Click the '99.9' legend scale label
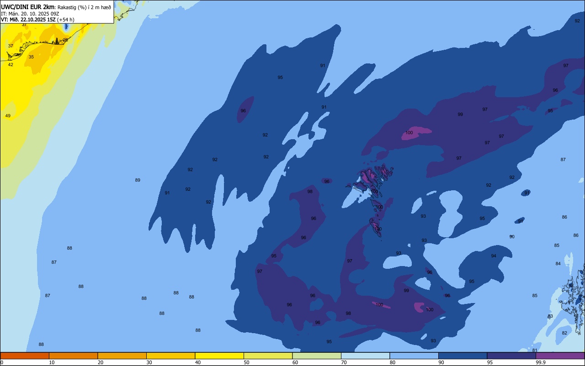 pyautogui.click(x=541, y=362)
